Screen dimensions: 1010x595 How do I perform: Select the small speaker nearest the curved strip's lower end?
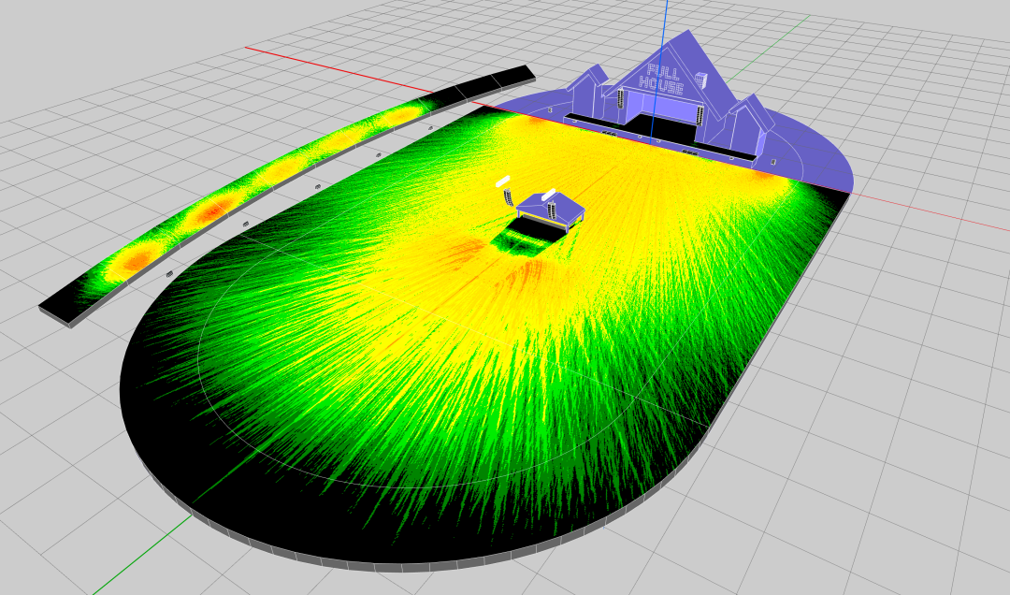coord(170,274)
